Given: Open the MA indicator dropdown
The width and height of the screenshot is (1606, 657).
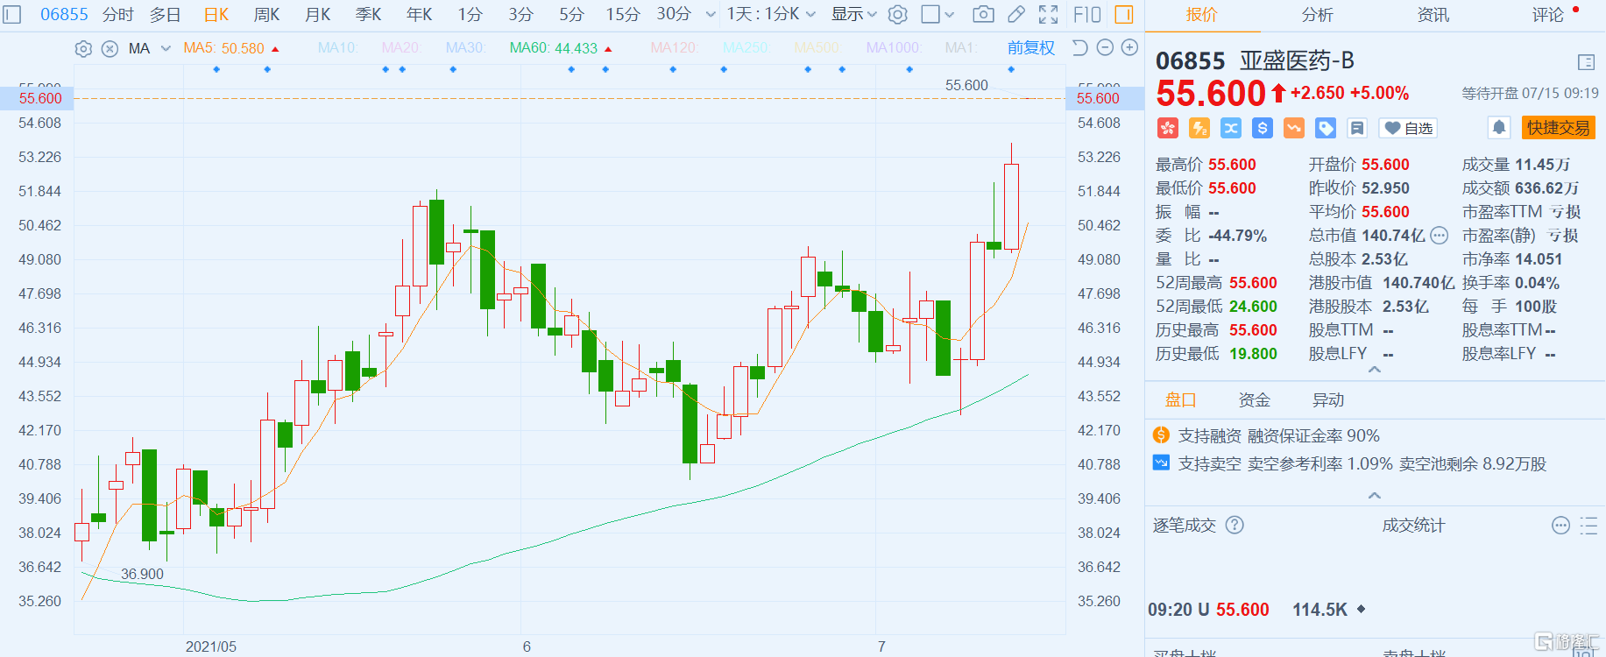Looking at the screenshot, I should (x=166, y=49).
